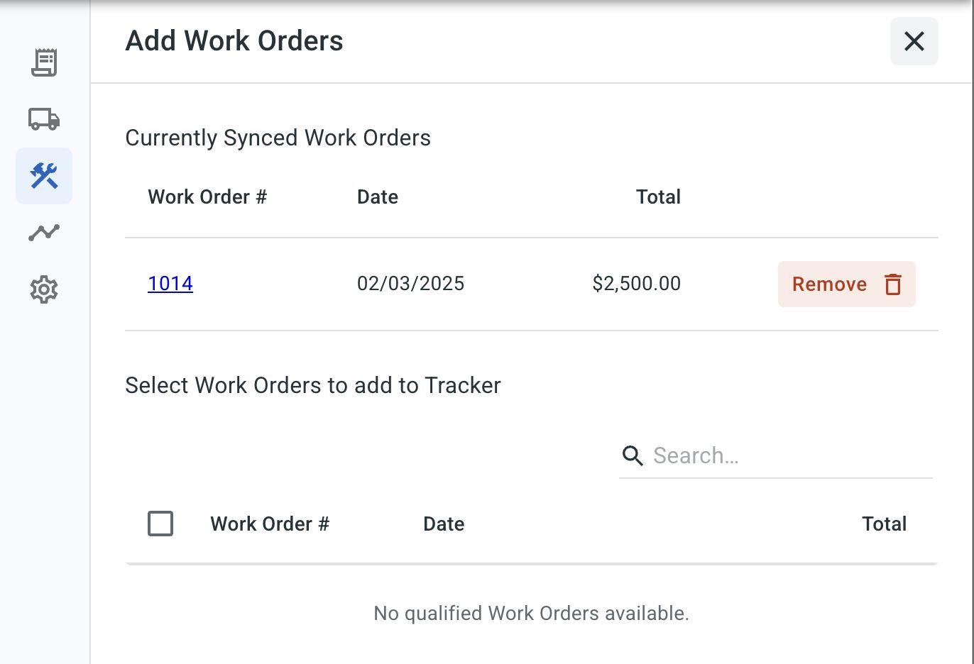
Task: Close the Add Work Orders panel
Action: (914, 41)
